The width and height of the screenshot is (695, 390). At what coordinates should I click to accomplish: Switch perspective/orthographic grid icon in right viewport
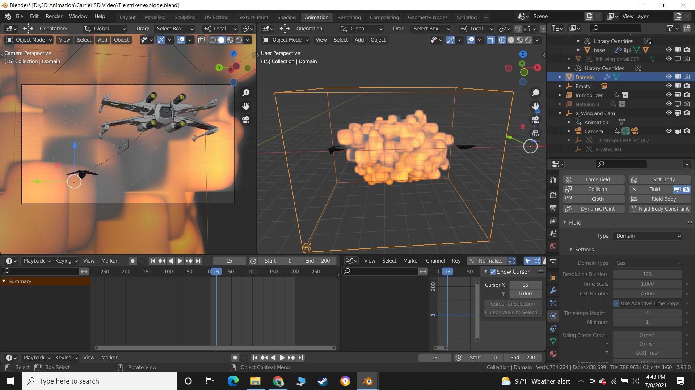[x=535, y=133]
